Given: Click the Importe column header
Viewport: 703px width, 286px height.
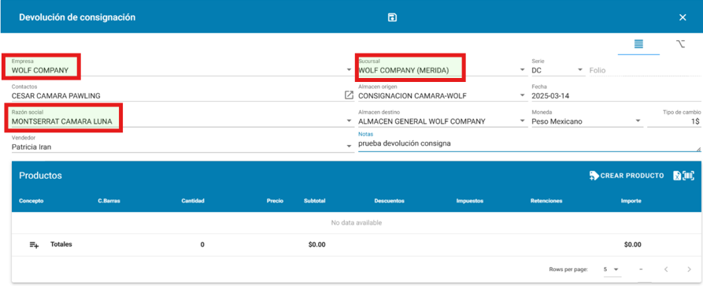Looking at the screenshot, I should pyautogui.click(x=631, y=201).
